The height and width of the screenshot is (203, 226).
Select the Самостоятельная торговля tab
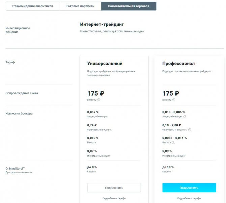pyautogui.click(x=129, y=6)
